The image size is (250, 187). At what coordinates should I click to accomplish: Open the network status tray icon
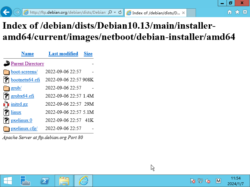click(x=200, y=181)
